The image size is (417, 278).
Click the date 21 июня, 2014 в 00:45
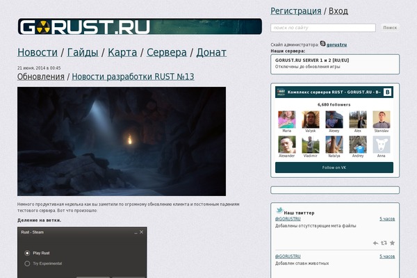pyautogui.click(x=39, y=68)
